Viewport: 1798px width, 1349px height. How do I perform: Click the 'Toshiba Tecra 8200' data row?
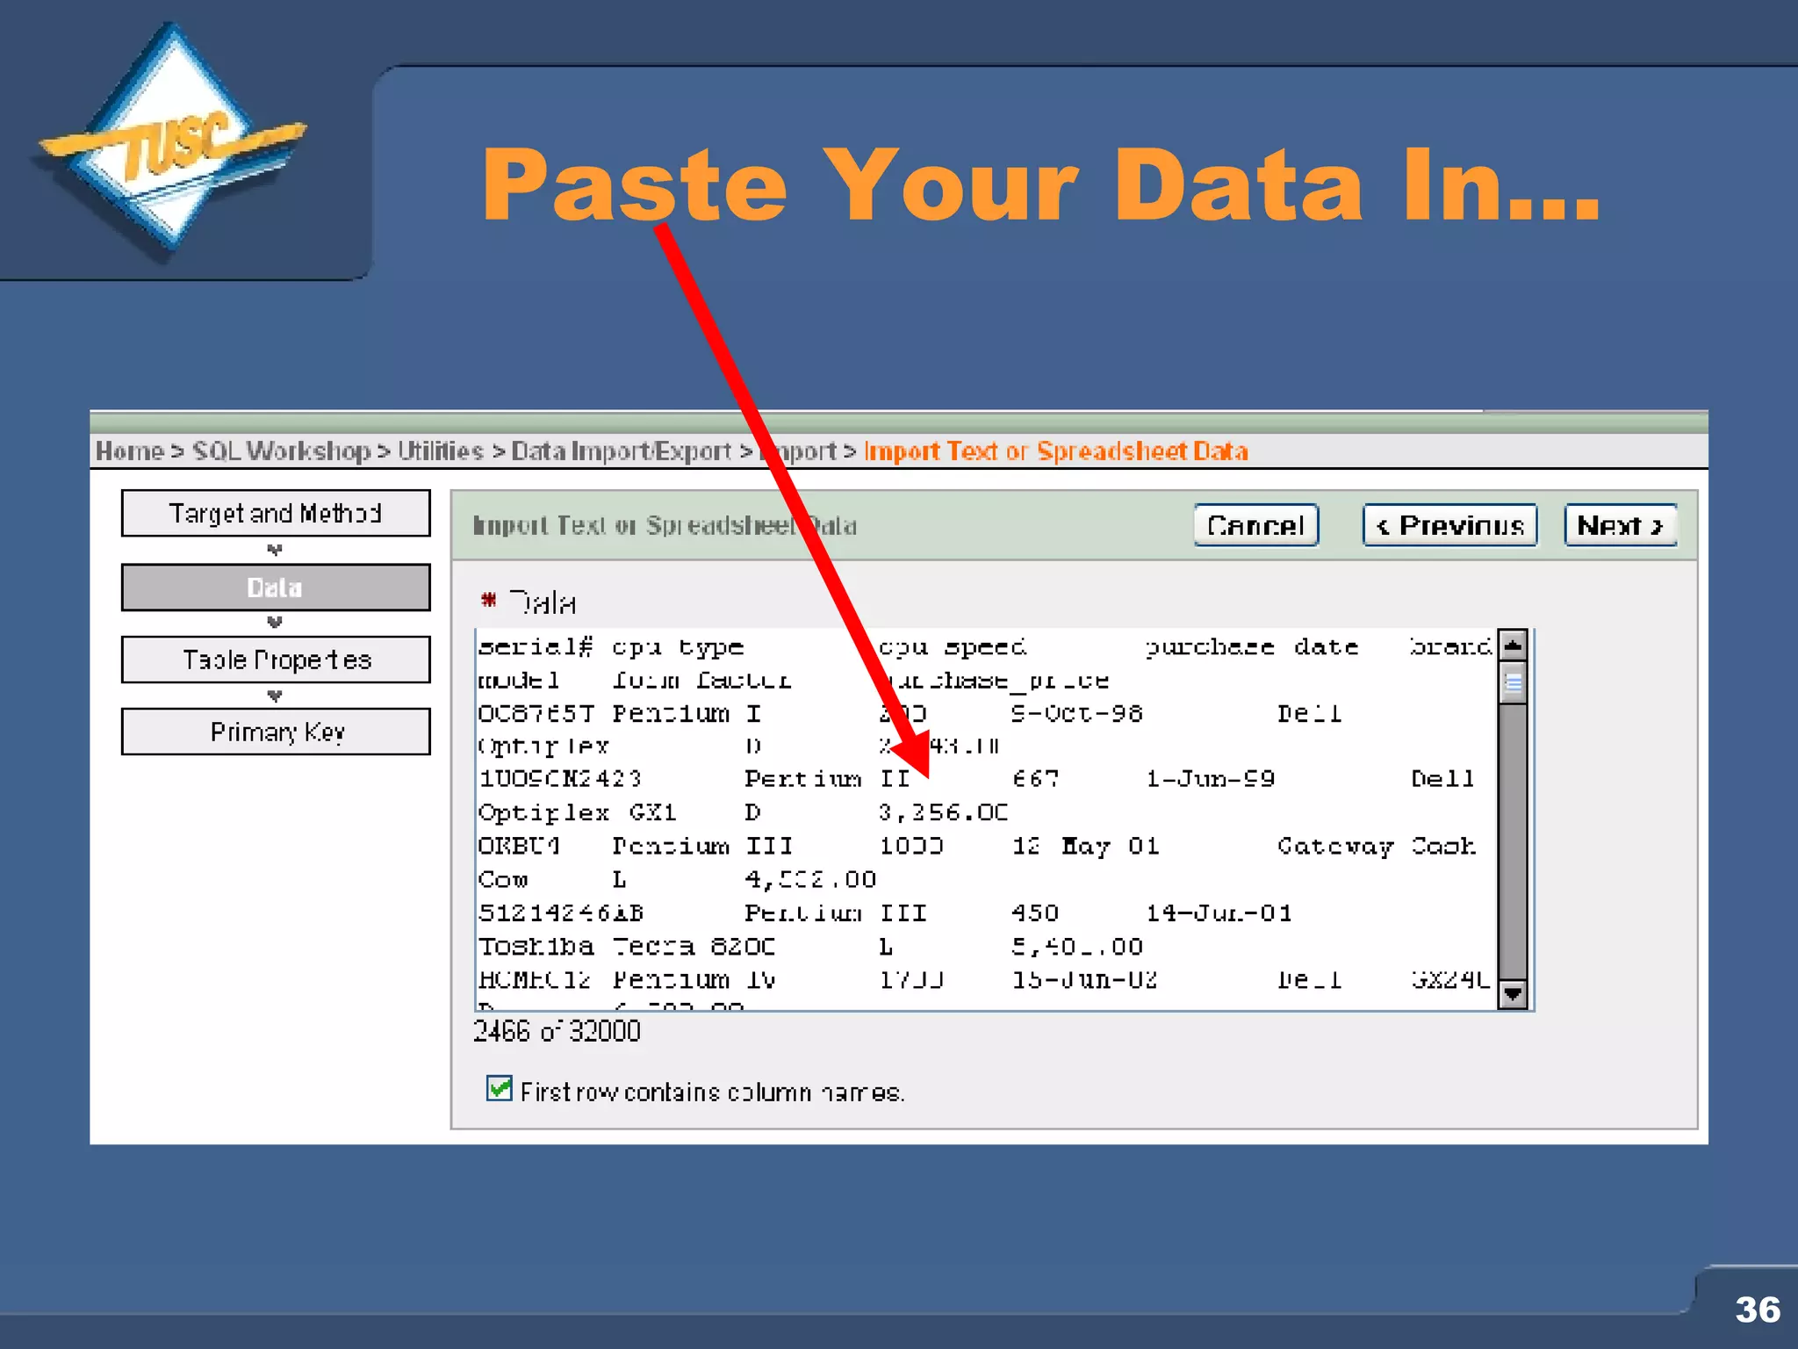coord(810,947)
